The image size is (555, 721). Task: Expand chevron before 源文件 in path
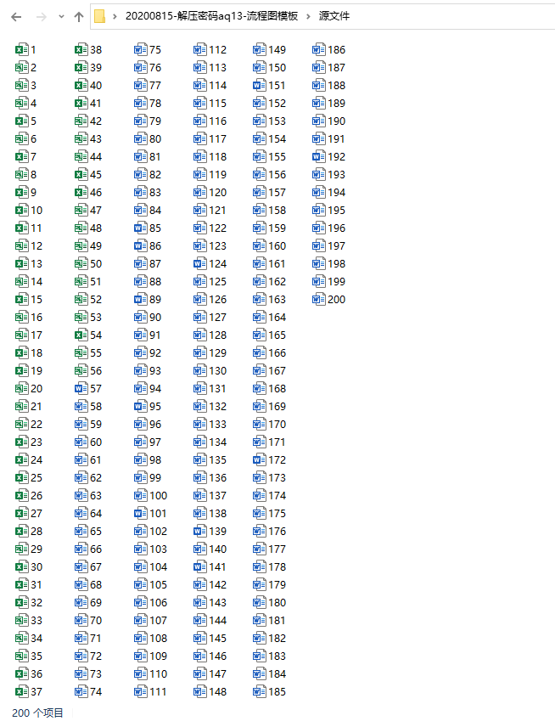[x=308, y=16]
